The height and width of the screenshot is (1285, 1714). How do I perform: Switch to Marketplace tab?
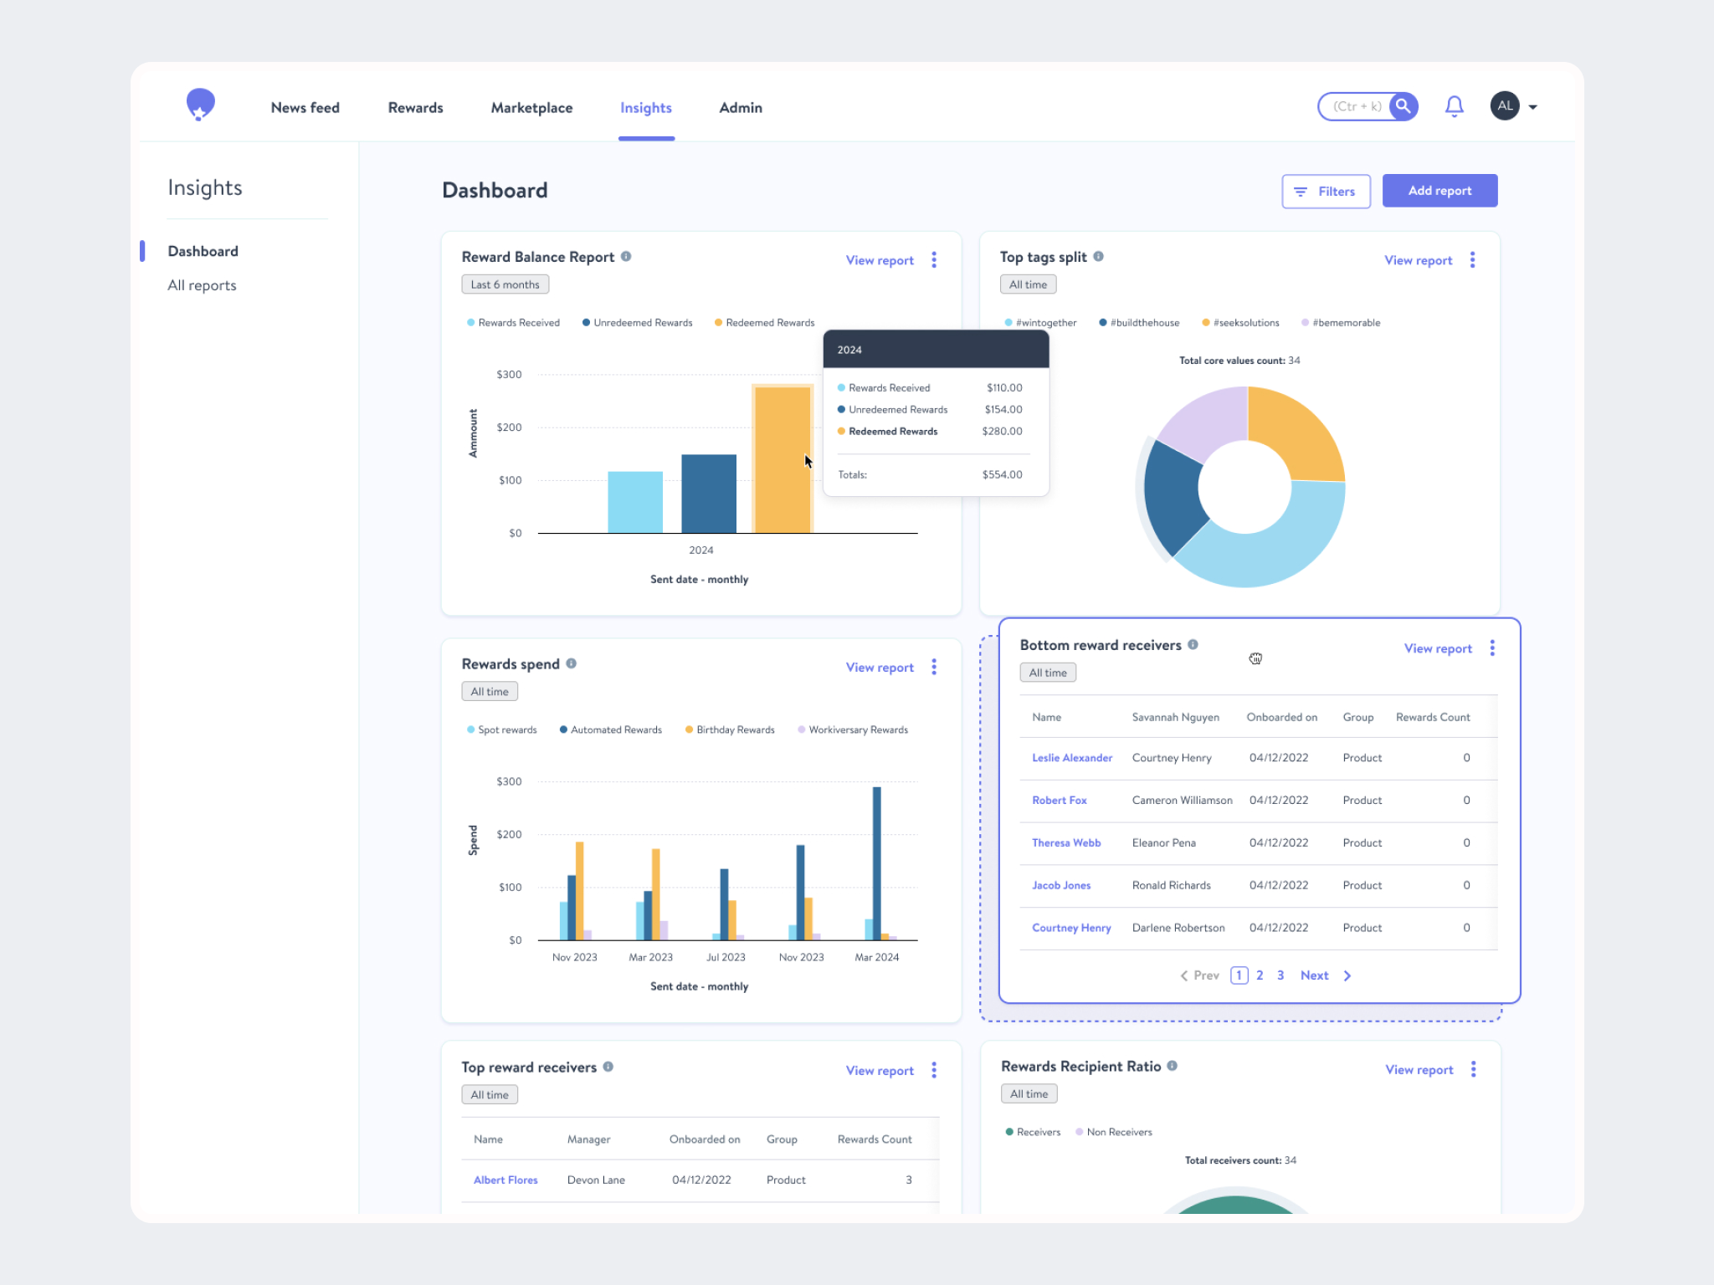pyautogui.click(x=532, y=108)
